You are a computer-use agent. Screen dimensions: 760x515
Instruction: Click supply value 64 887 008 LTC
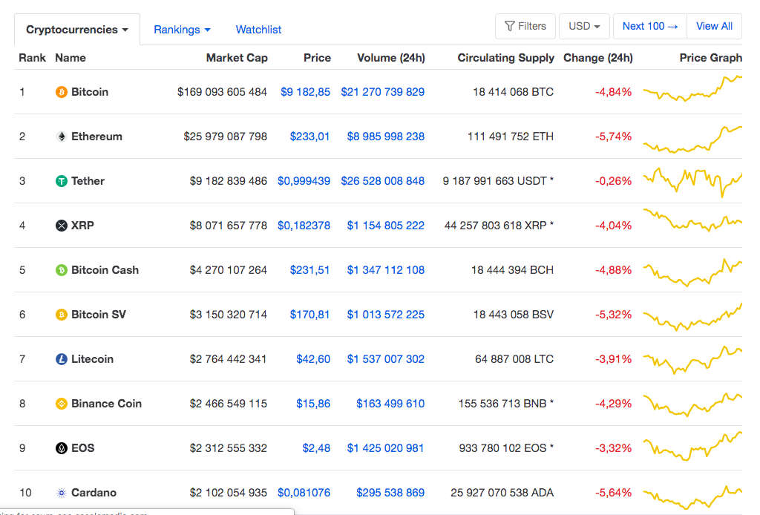pos(514,359)
